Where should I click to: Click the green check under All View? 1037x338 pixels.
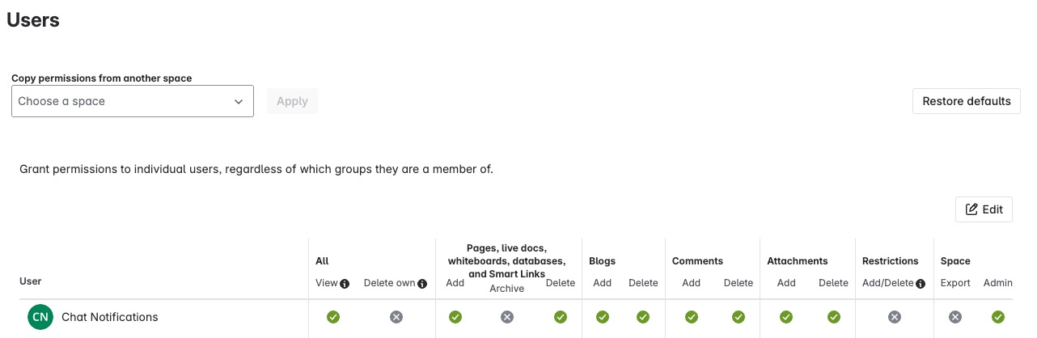pos(332,317)
